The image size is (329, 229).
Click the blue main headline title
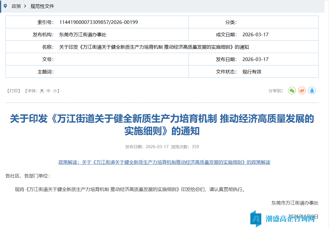pyautogui.click(x=162, y=125)
